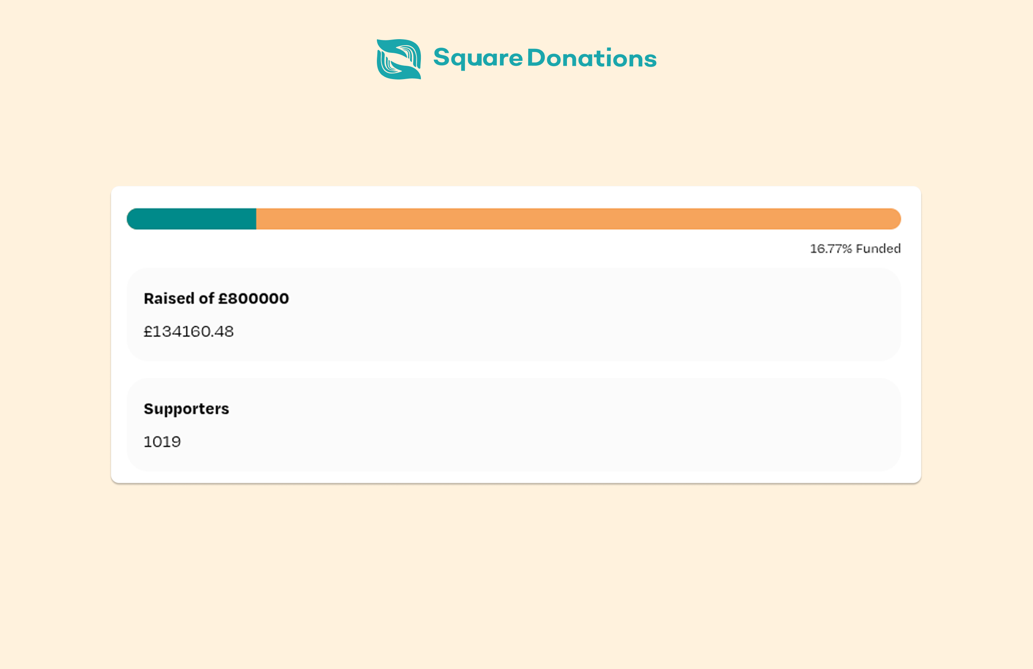
Task: Toggle the funded portion of the progress bar
Action: (191, 219)
